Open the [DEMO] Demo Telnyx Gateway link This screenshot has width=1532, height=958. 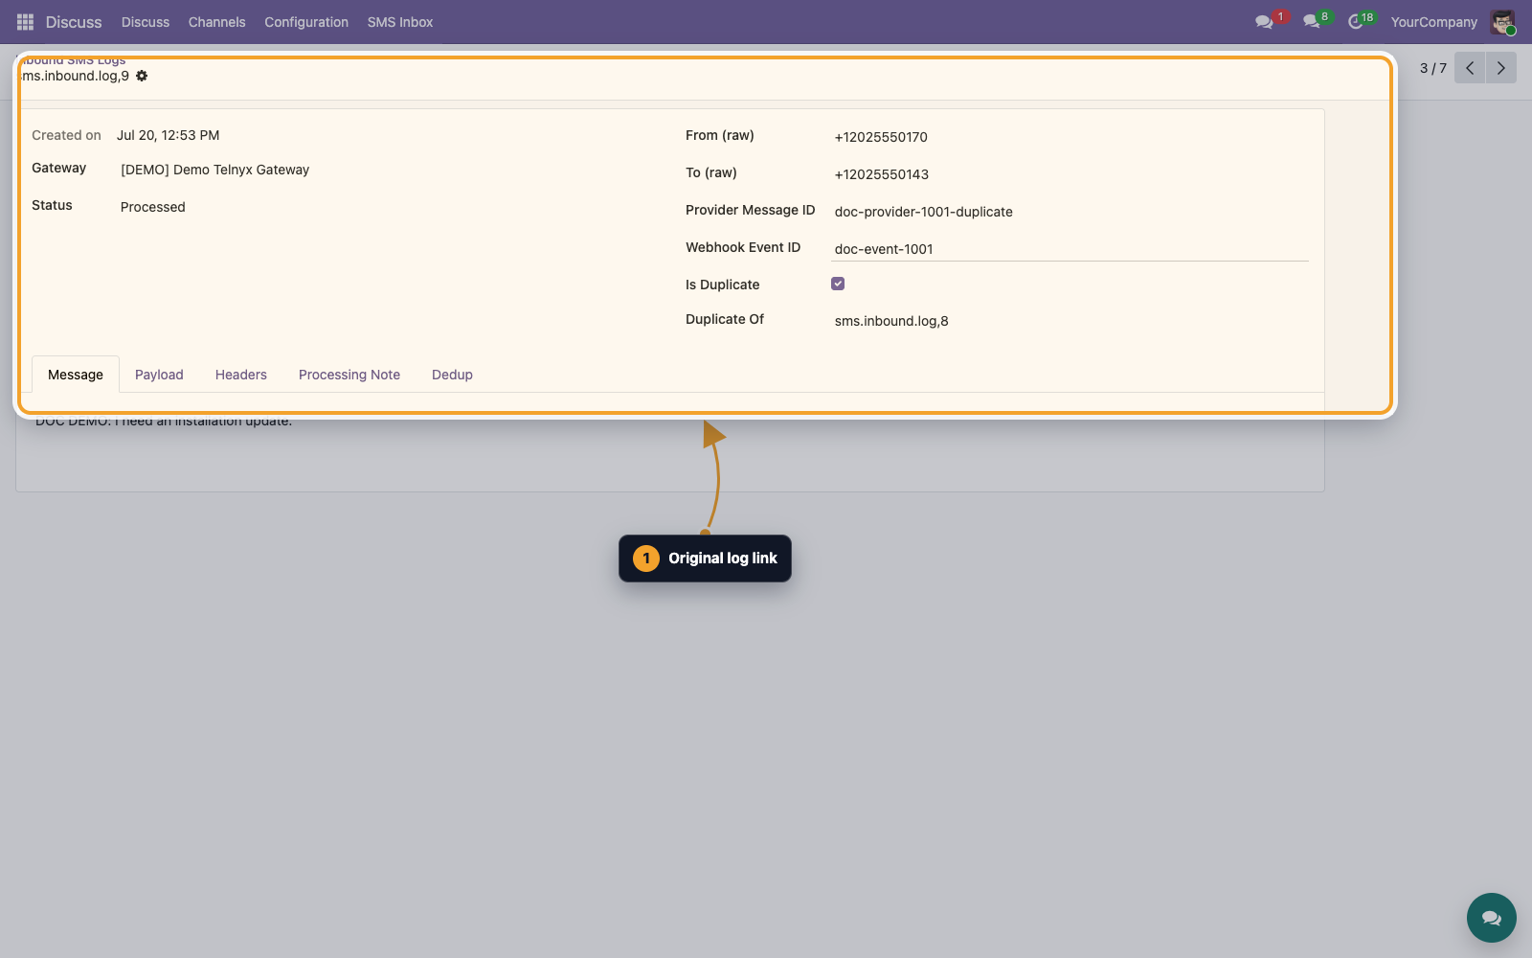[x=215, y=170]
